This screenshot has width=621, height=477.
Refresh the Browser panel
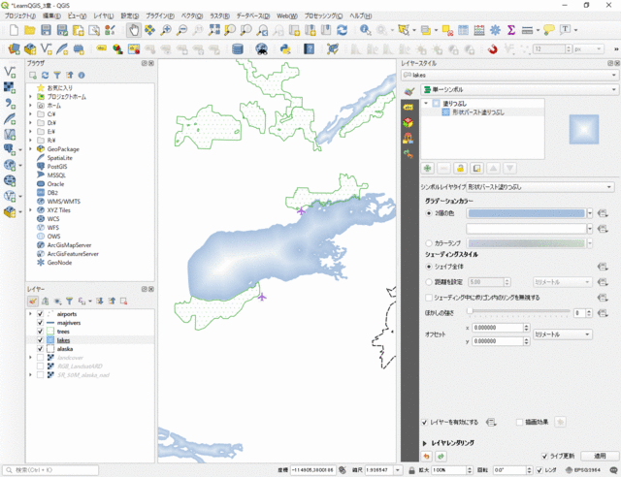click(x=46, y=76)
